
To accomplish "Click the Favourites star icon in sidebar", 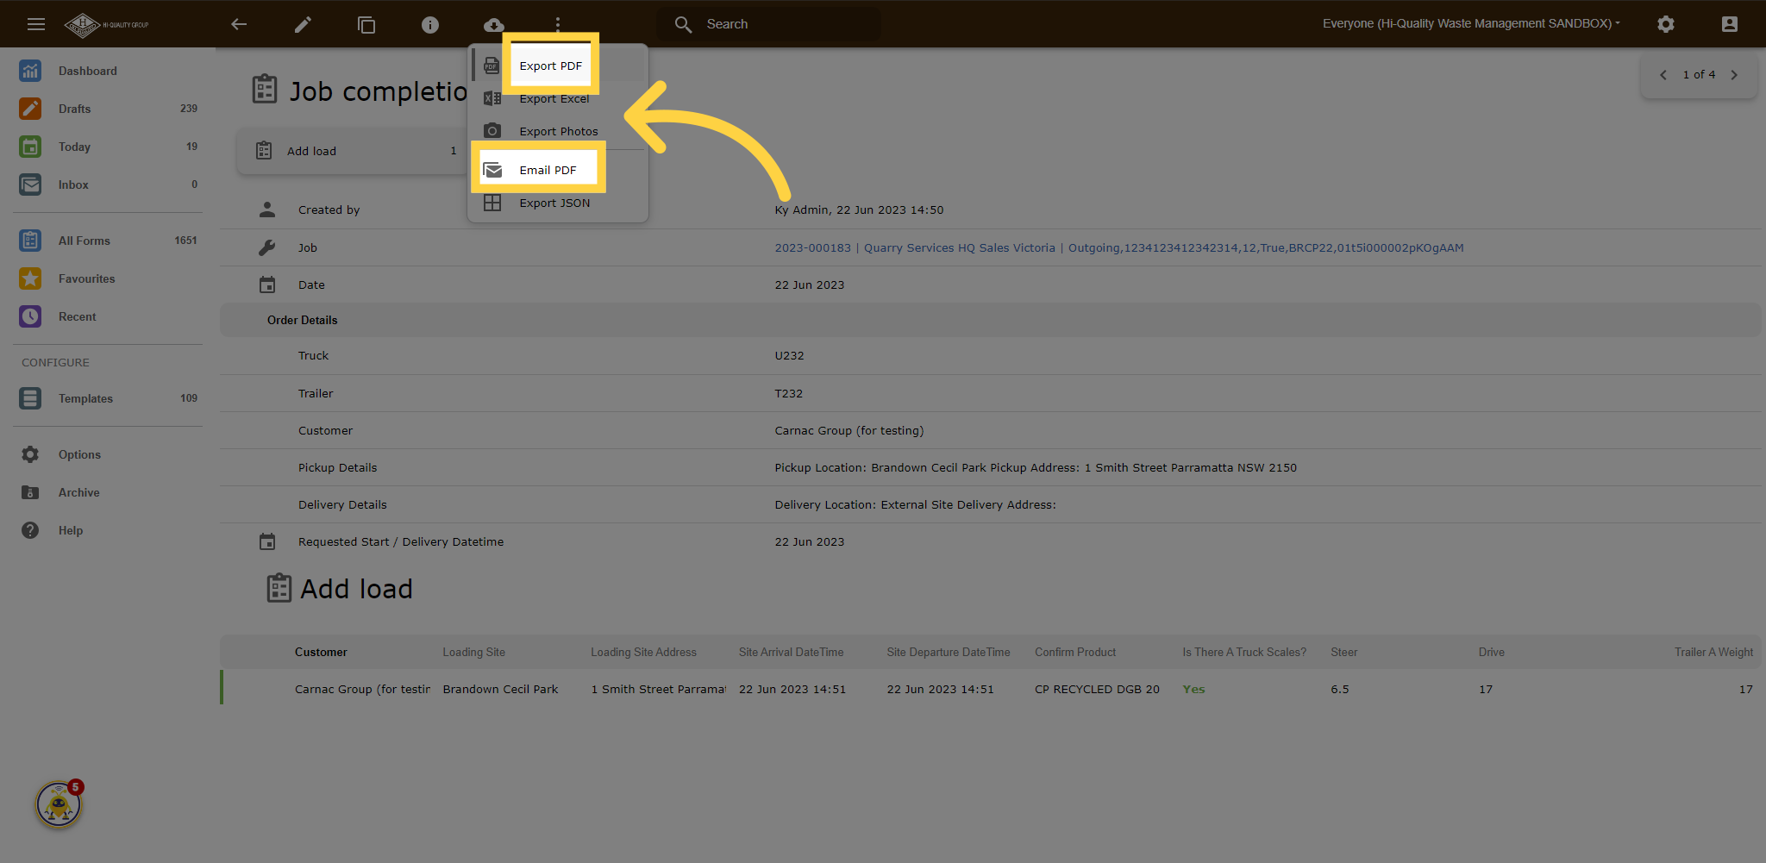I will point(30,278).
